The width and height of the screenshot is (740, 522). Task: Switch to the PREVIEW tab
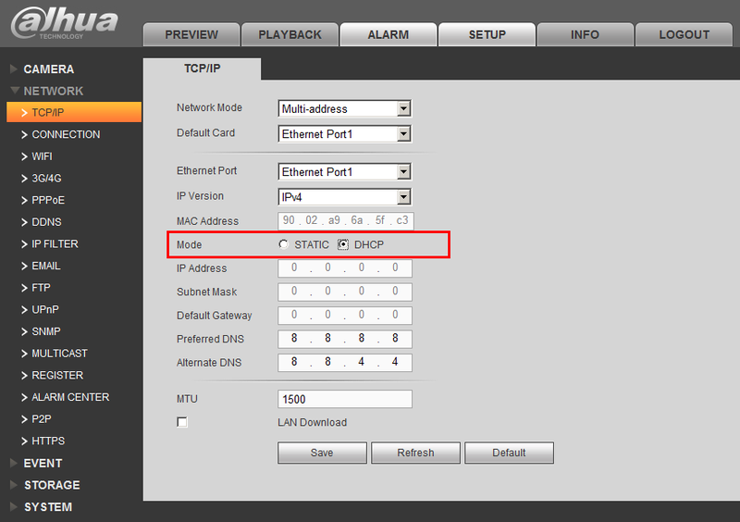tap(191, 34)
